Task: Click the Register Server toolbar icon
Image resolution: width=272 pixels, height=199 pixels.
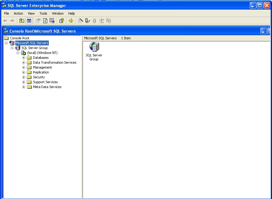Action: click(x=88, y=21)
